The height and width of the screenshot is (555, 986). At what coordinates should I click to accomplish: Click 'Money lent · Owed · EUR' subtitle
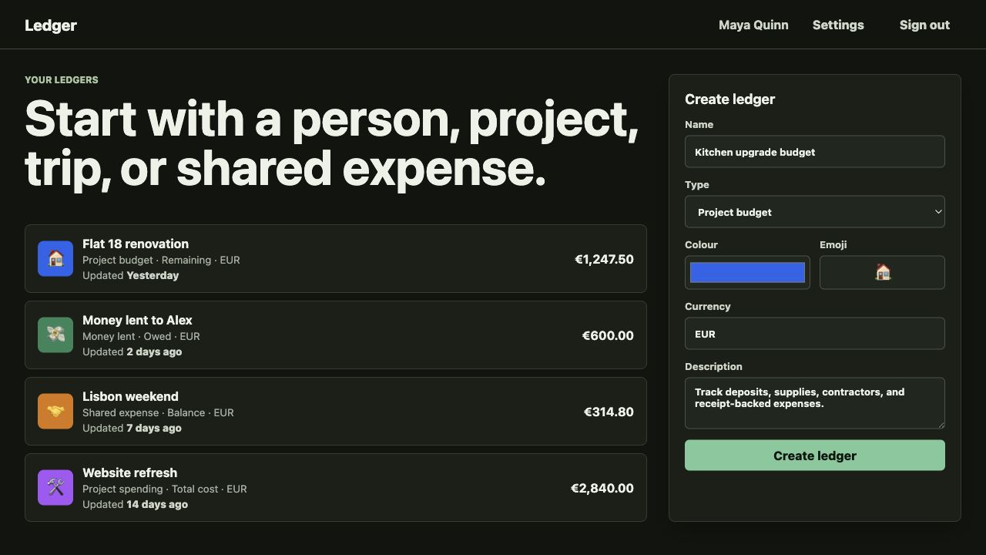click(141, 336)
